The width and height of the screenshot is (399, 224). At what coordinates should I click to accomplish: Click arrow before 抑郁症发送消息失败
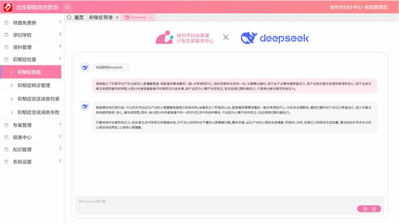click(11, 113)
